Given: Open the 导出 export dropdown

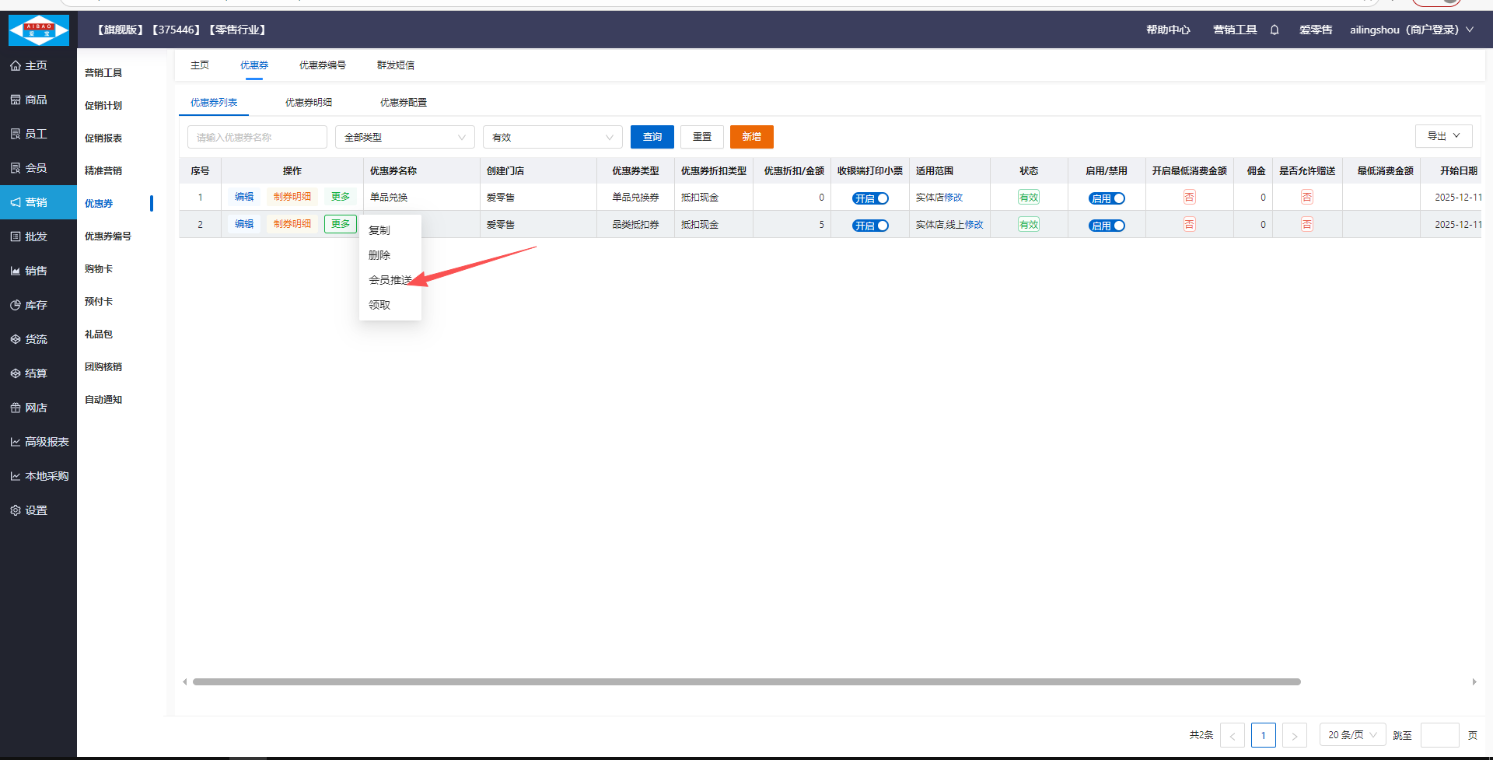Looking at the screenshot, I should (x=1443, y=136).
